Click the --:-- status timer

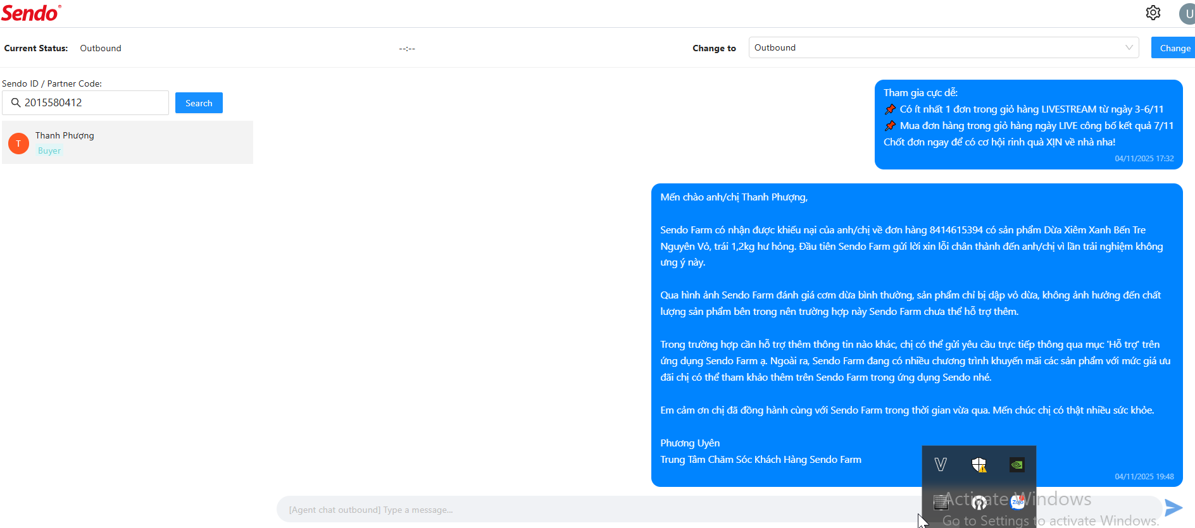point(407,49)
